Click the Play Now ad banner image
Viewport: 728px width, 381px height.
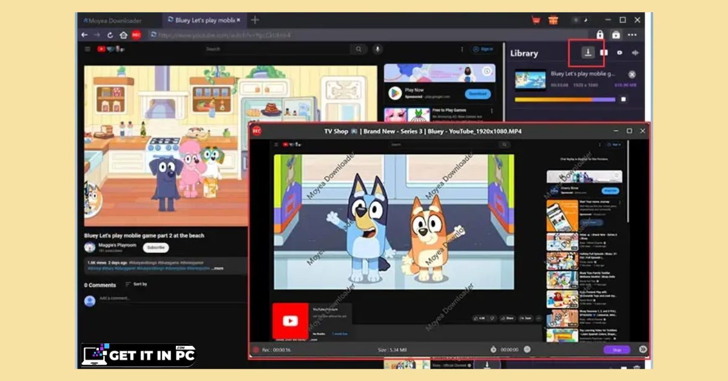pyautogui.click(x=439, y=73)
